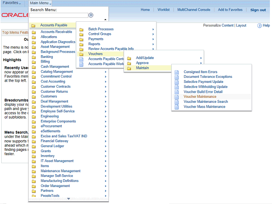Click the Grants folder icon
The width and height of the screenshot is (272, 204).
coord(34,151)
